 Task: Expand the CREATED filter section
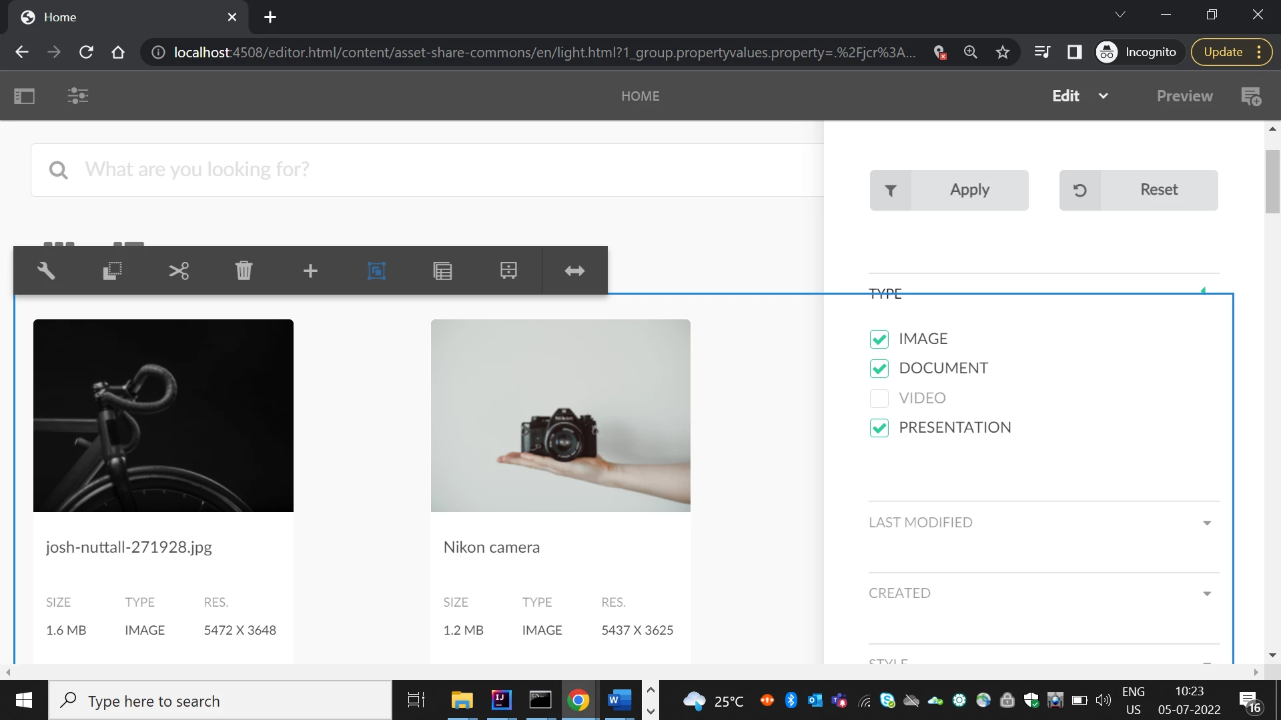point(1206,594)
